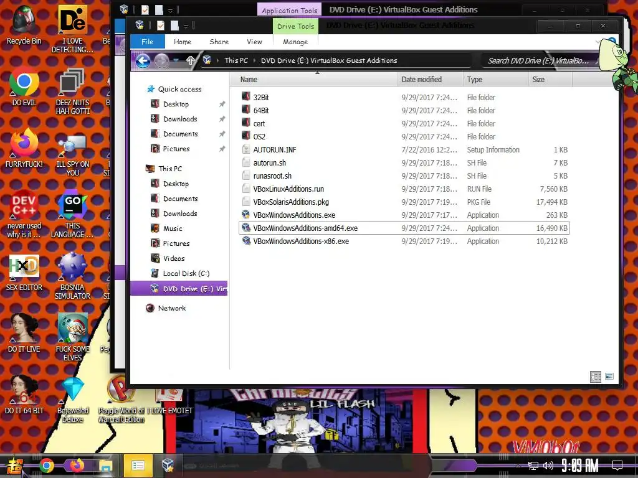
Task: Open the File menu tab
Action: click(x=147, y=42)
